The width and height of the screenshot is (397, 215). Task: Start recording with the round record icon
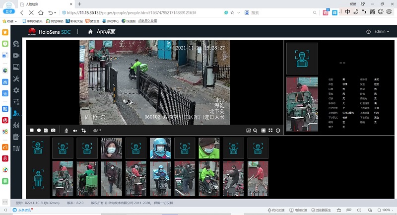[x=39, y=131]
